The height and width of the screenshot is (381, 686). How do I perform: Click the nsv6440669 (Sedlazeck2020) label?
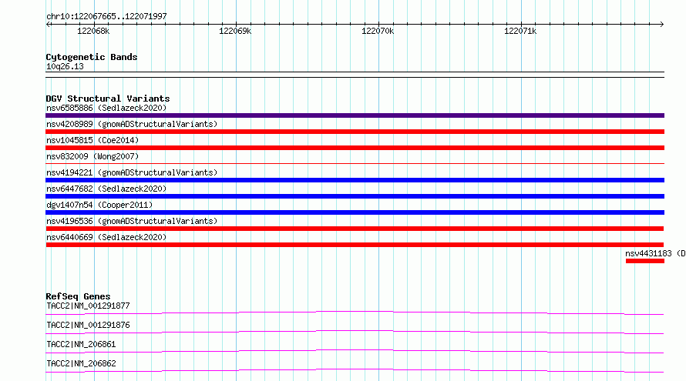[x=106, y=237]
